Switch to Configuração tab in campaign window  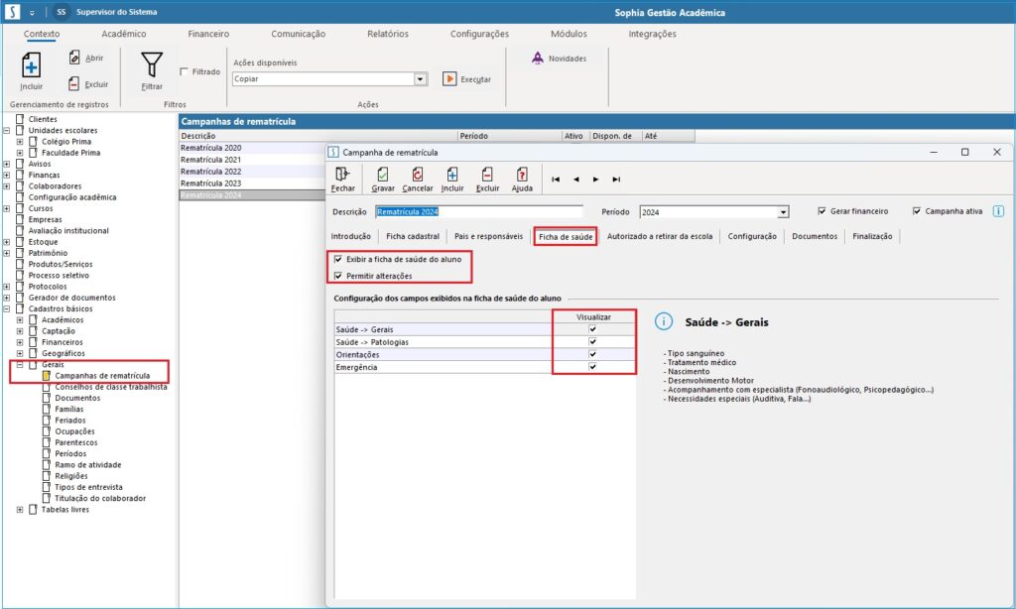(752, 236)
